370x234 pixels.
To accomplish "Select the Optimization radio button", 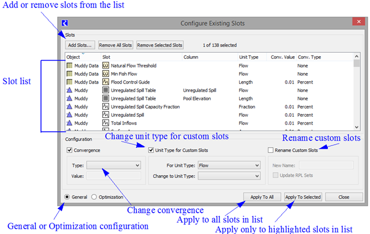I will click(x=94, y=197).
